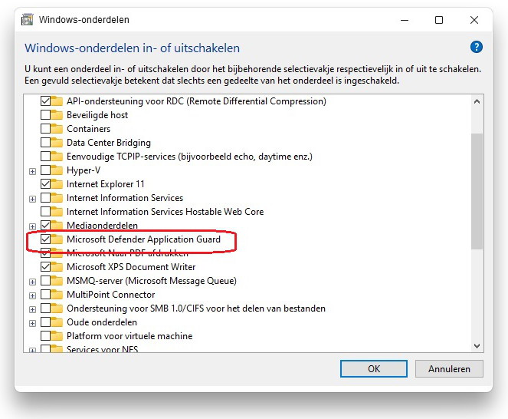Check Internet Information Services Hostable Web Core checkbox

click(x=45, y=212)
